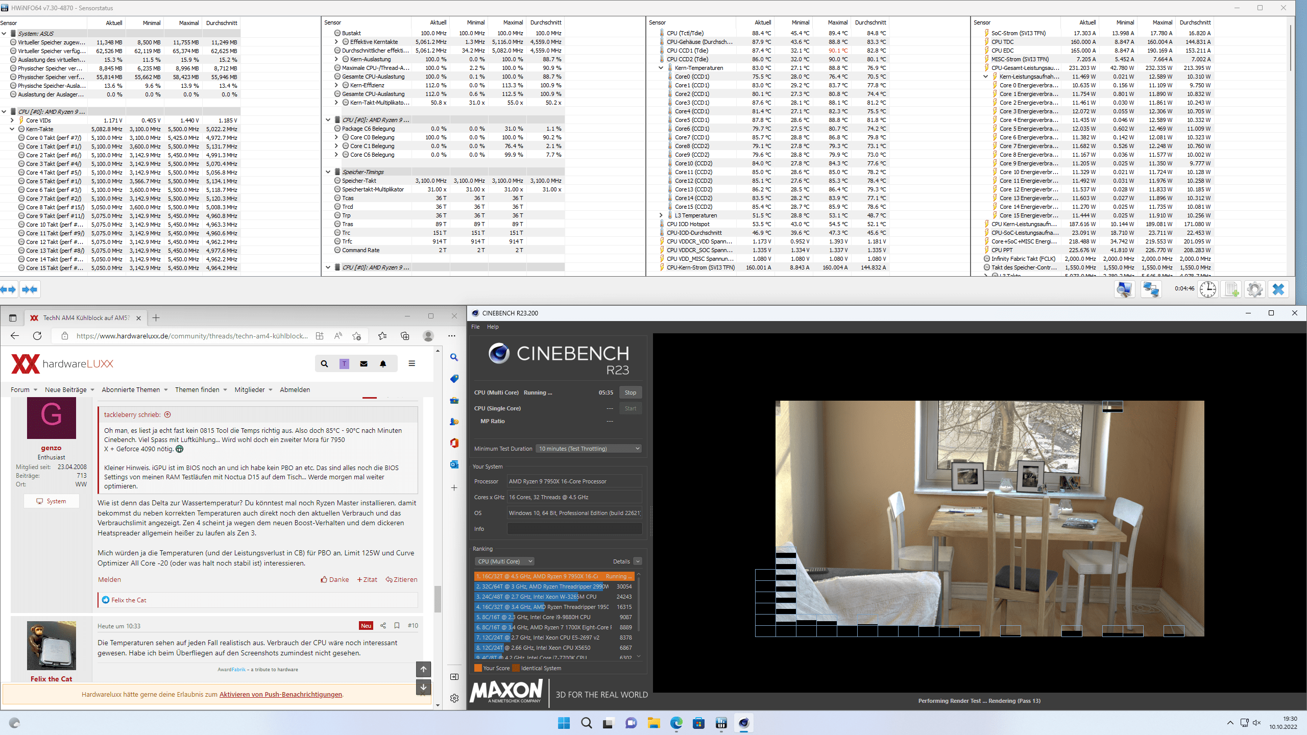Go back in Edge browser
Image resolution: width=1307 pixels, height=735 pixels.
coord(15,336)
